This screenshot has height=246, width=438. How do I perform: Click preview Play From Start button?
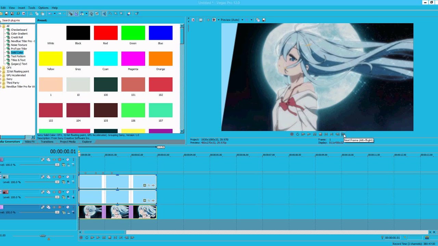click(303, 134)
